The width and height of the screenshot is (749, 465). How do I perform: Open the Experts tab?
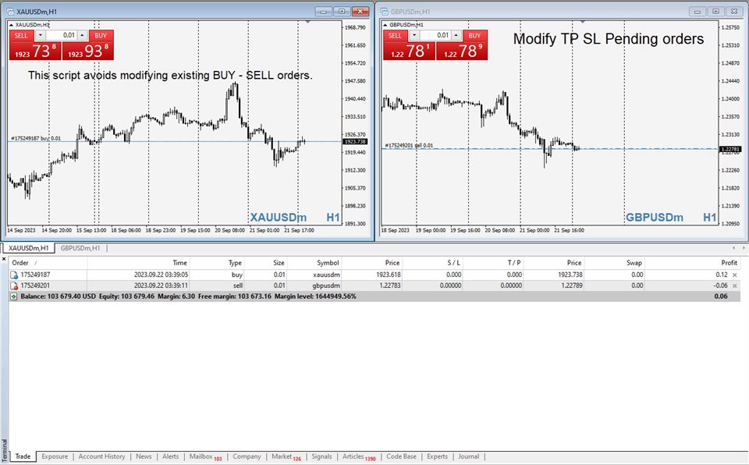click(x=437, y=456)
